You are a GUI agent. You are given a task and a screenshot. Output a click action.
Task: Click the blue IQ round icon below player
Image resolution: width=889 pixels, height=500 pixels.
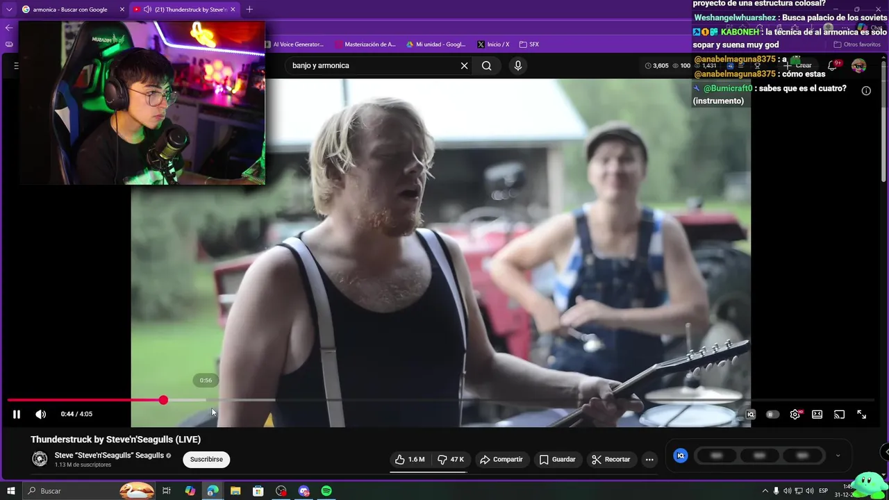click(681, 456)
